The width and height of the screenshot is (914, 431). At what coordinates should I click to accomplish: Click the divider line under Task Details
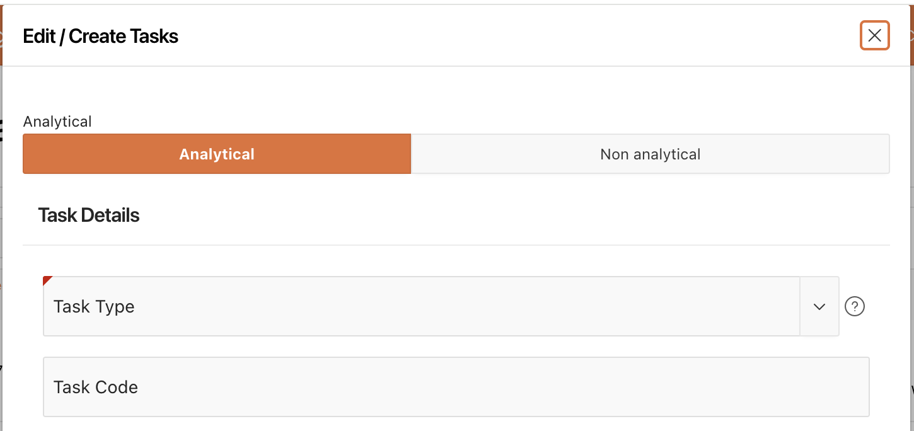click(x=456, y=245)
